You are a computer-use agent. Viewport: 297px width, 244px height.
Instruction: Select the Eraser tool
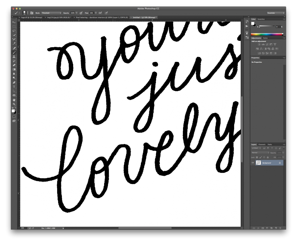(x=14, y=65)
